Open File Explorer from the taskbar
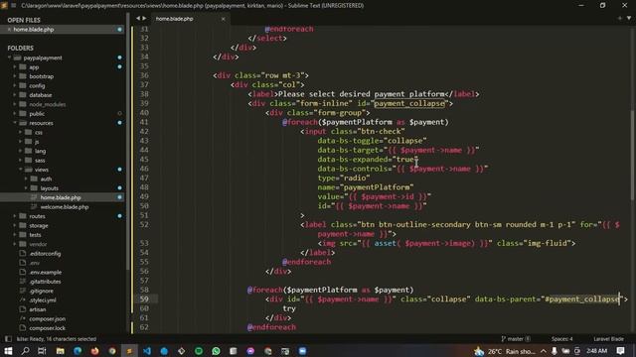 pyautogui.click(x=60, y=351)
